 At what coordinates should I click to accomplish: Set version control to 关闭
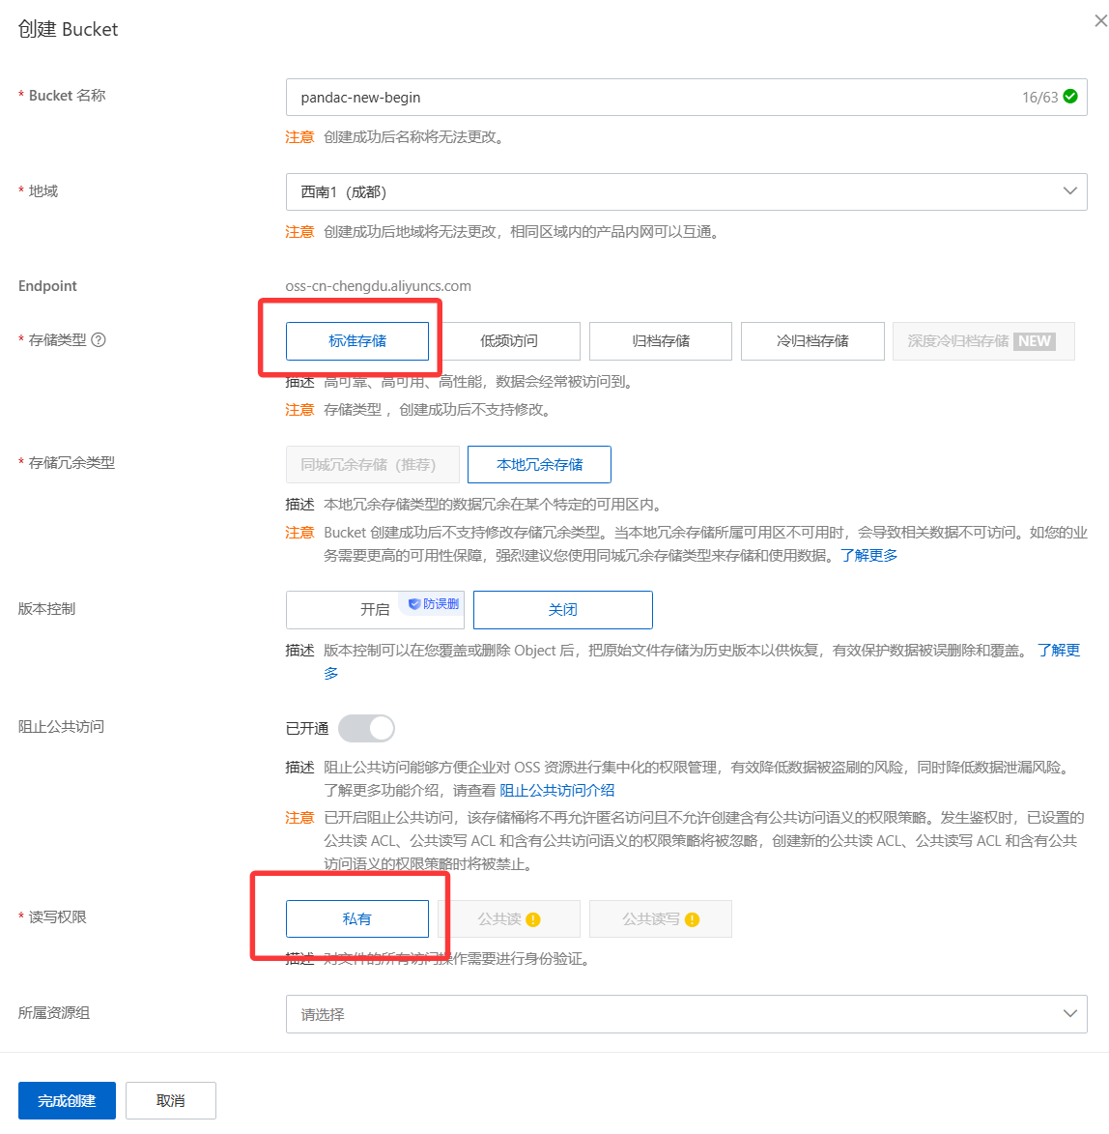(x=562, y=610)
